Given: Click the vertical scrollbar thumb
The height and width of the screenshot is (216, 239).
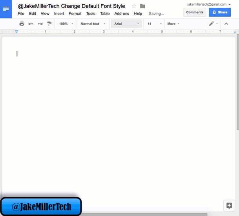Looking at the screenshot, I should pos(238,82).
